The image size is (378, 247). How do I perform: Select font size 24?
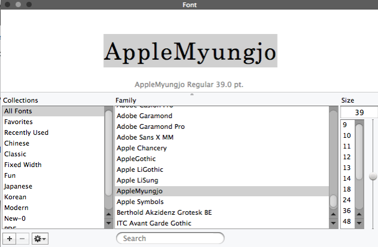click(x=347, y=200)
